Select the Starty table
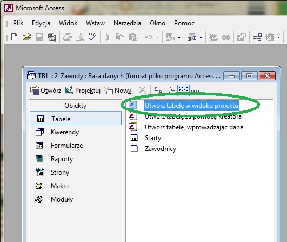Image resolution: width=287 pixels, height=242 pixels. pos(153,138)
